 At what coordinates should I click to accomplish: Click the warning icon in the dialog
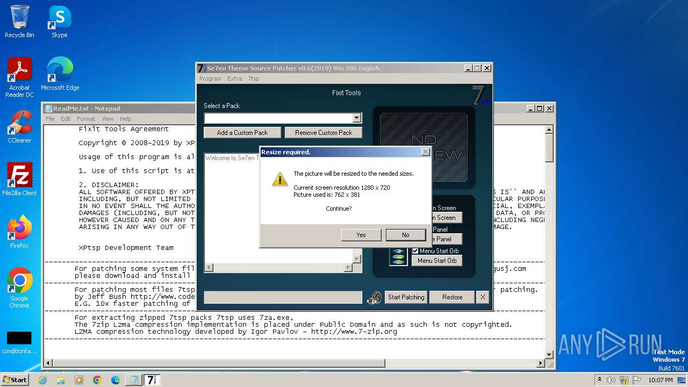pos(279,179)
